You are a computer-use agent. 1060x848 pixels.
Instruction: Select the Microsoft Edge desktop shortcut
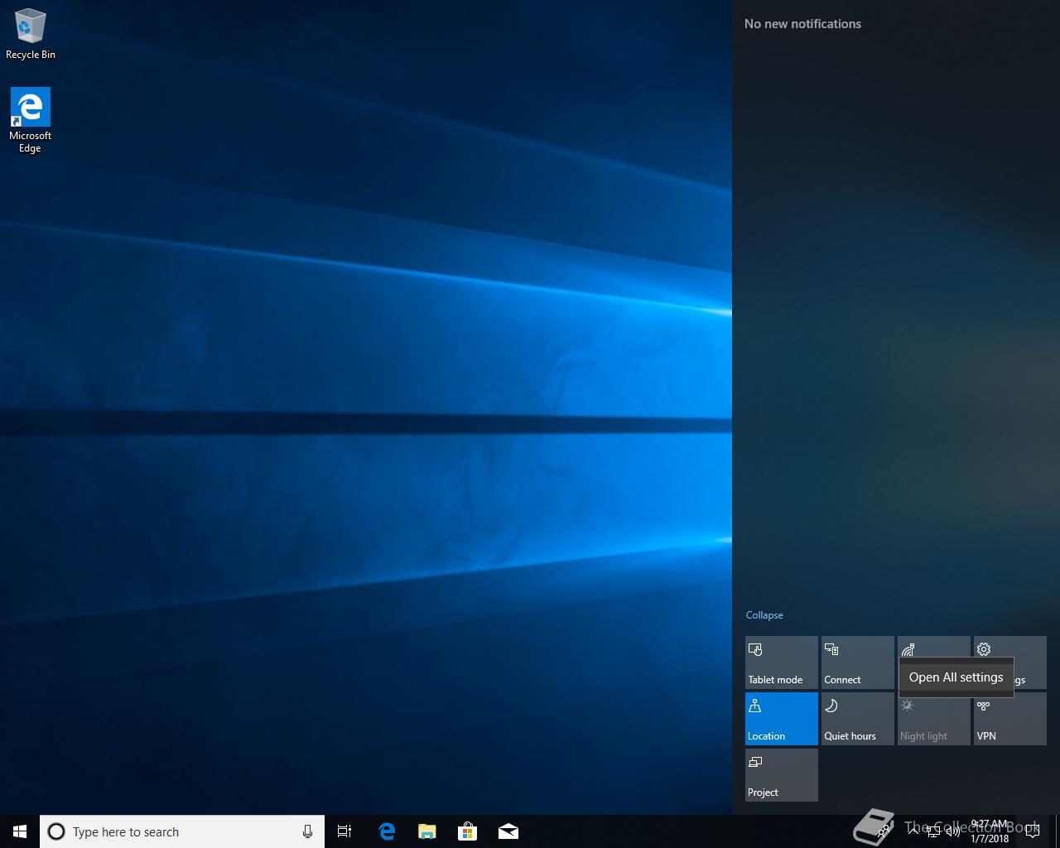click(30, 121)
